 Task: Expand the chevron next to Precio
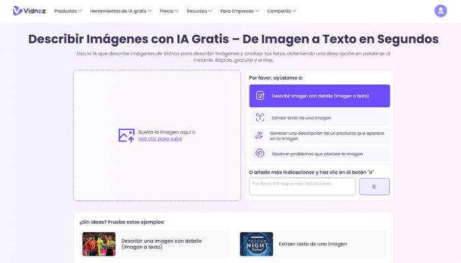click(x=176, y=11)
